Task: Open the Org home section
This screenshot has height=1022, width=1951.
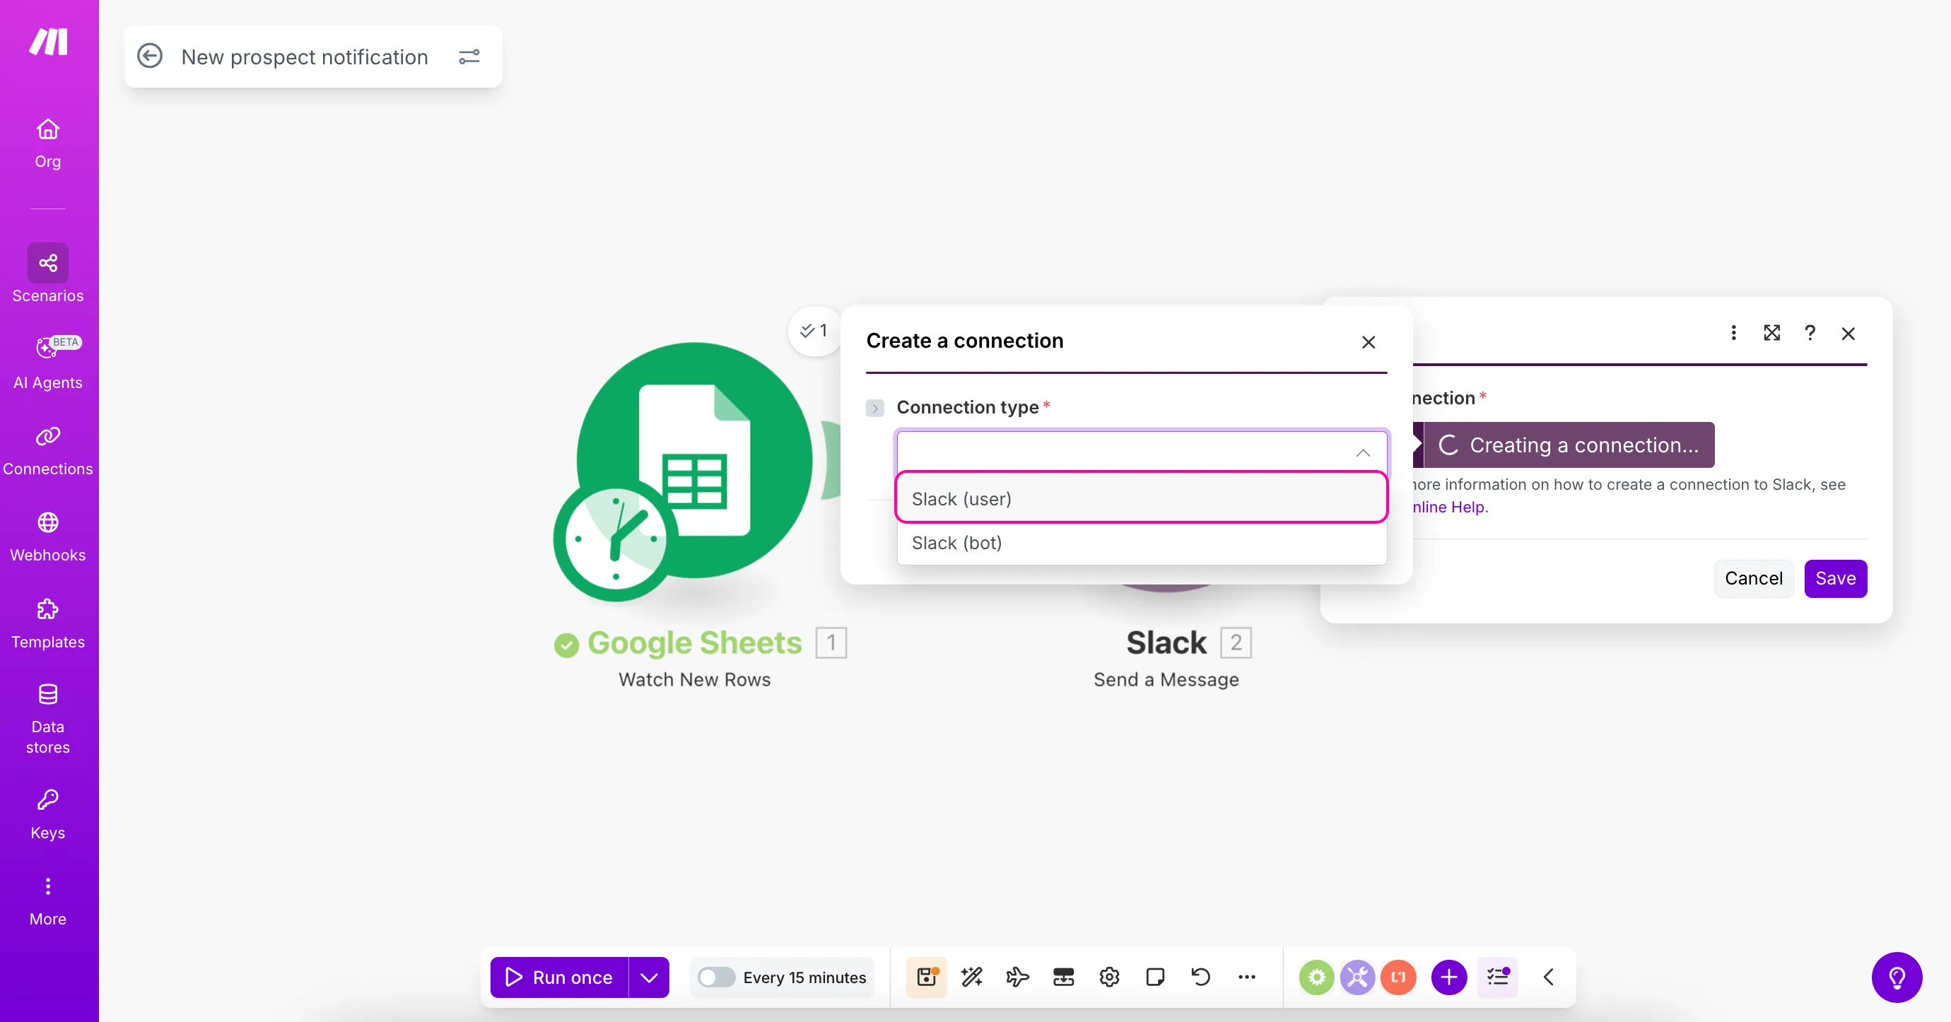Action: (48, 143)
